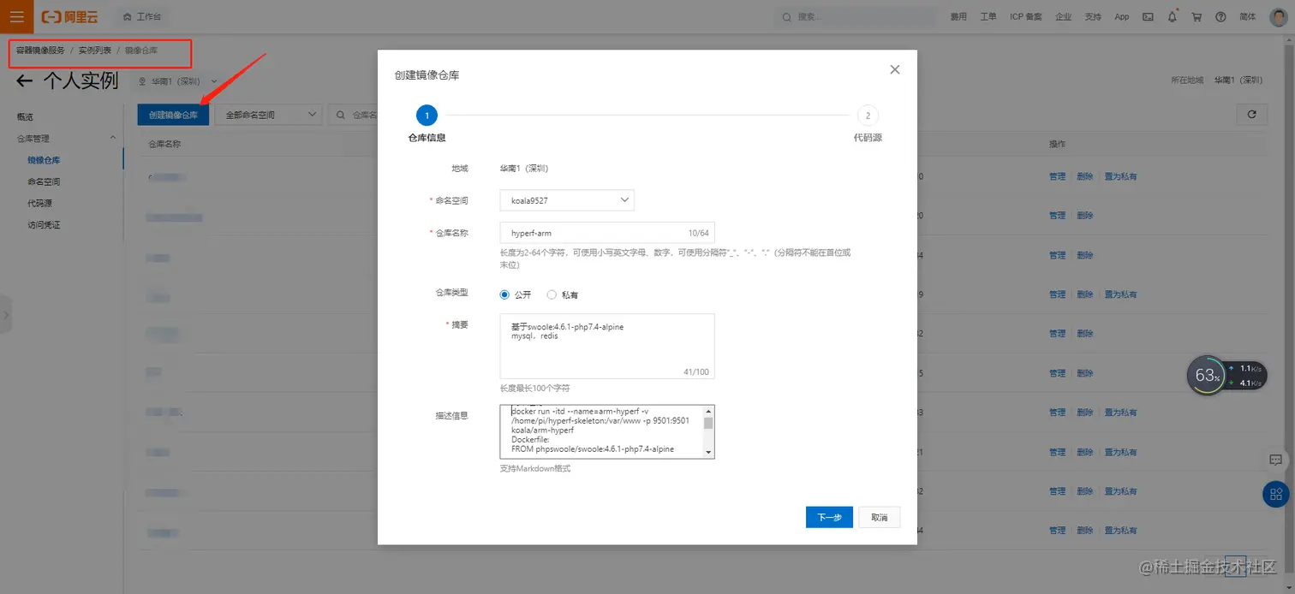1295x594 pixels.
Task: Click step 1 仓库信息 circle
Action: (427, 115)
